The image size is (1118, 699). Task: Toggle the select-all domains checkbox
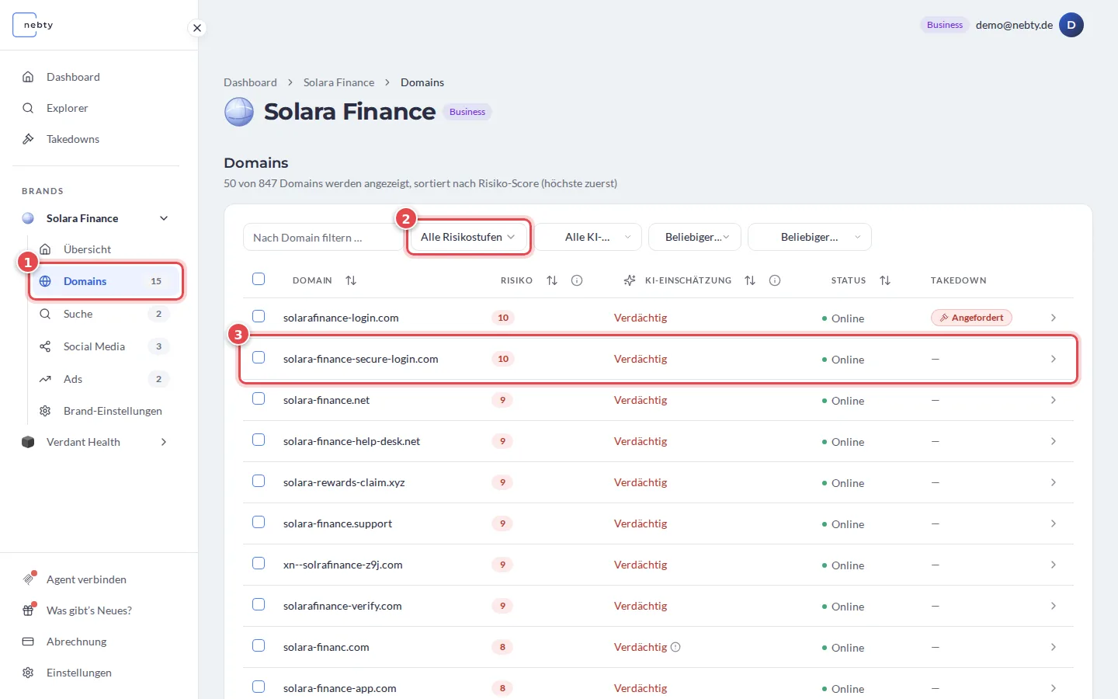point(259,279)
